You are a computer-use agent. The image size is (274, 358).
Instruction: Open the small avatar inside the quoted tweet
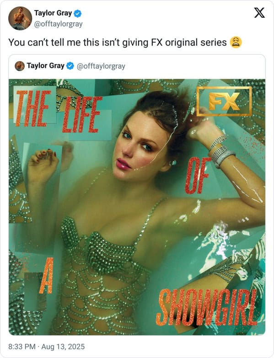coord(20,66)
